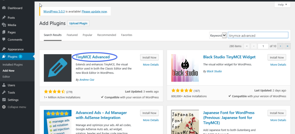Open Dashboard from the sidebar icon
Viewport: 295px width, 134px height.
(x=4, y=8)
